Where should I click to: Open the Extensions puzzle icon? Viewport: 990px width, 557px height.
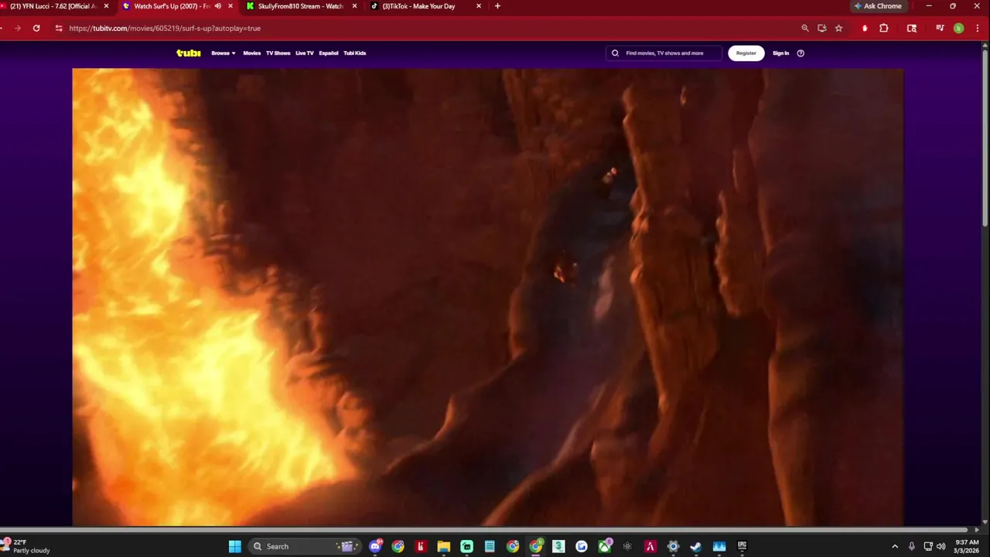(884, 28)
